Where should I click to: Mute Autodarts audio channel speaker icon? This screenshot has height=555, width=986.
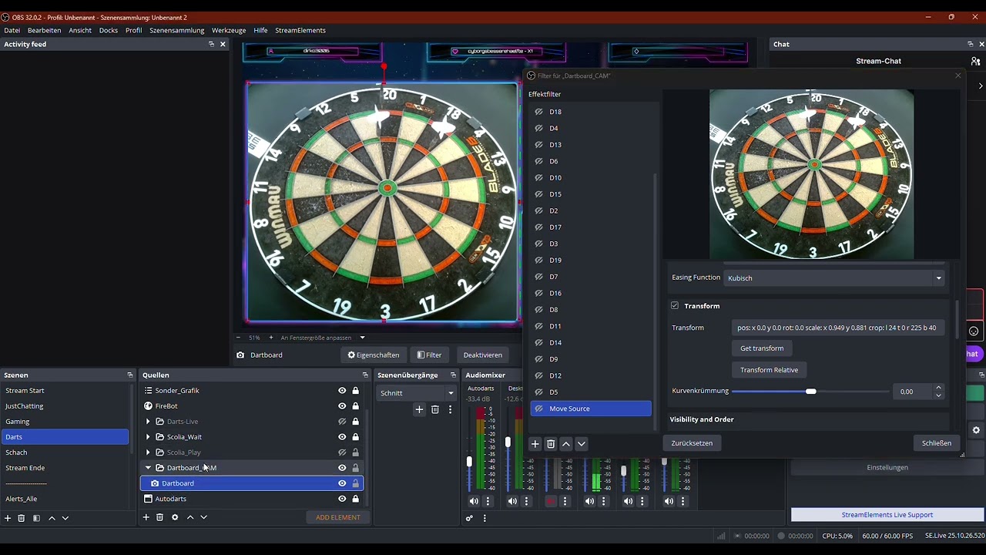474,501
